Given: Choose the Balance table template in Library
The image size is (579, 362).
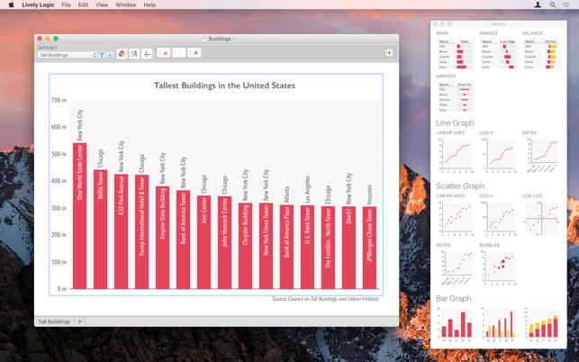Looking at the screenshot, I should click(541, 53).
